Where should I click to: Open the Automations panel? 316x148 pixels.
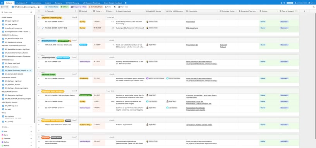click(x=301, y=3)
